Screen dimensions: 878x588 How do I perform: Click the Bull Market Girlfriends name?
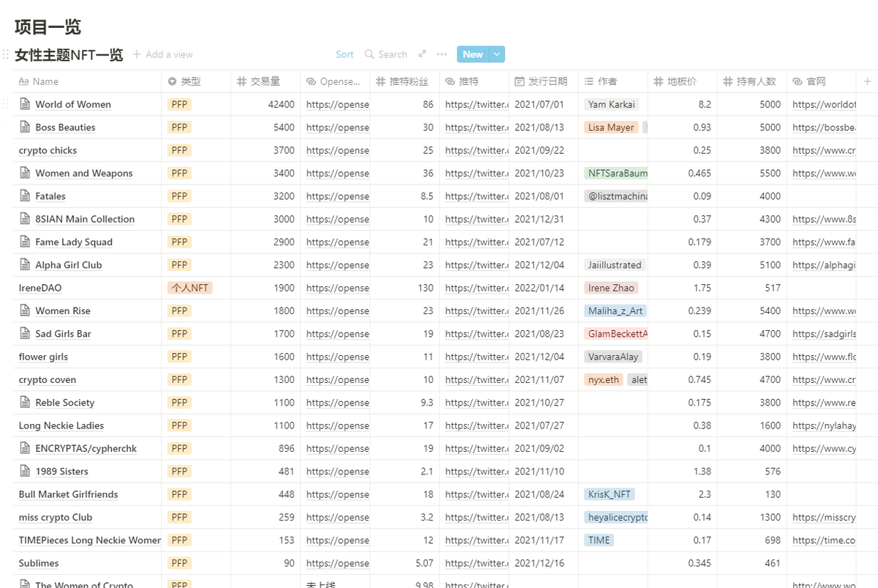[68, 494]
